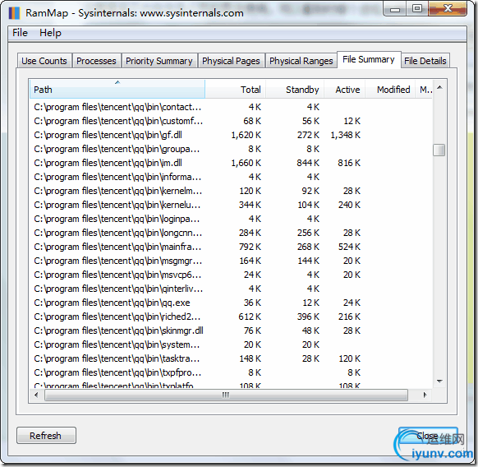Show the File Details tab
The width and height of the screenshot is (478, 467).
click(425, 61)
